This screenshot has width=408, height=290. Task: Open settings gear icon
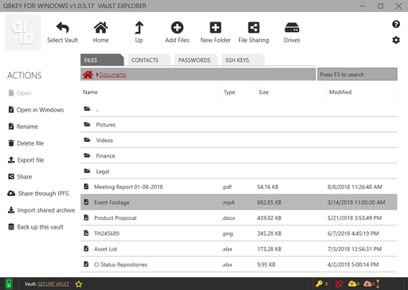tap(396, 40)
